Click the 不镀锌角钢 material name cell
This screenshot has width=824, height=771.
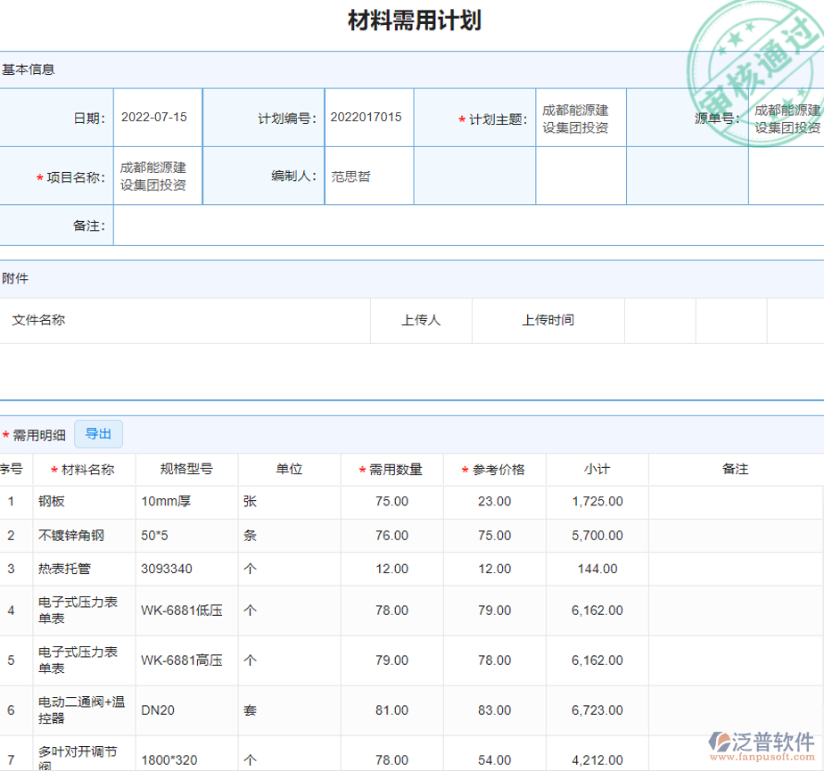pos(67,536)
